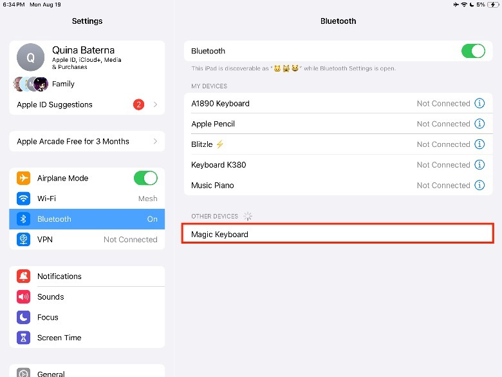Image resolution: width=502 pixels, height=377 pixels.
Task: Select Bluetooth settings row
Action: coord(87,219)
